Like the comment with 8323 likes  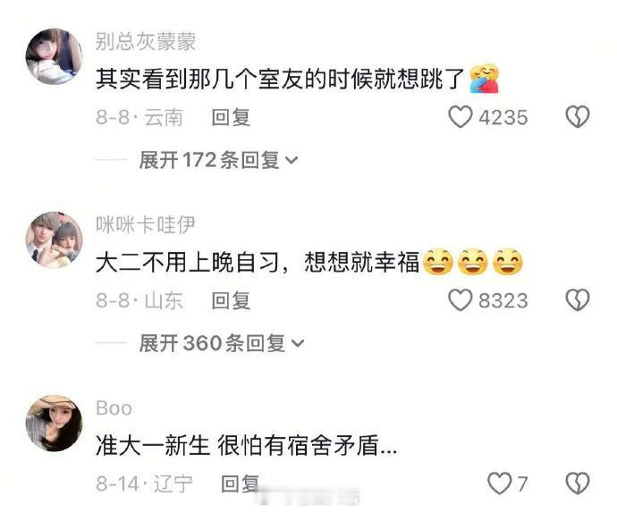tap(460, 300)
